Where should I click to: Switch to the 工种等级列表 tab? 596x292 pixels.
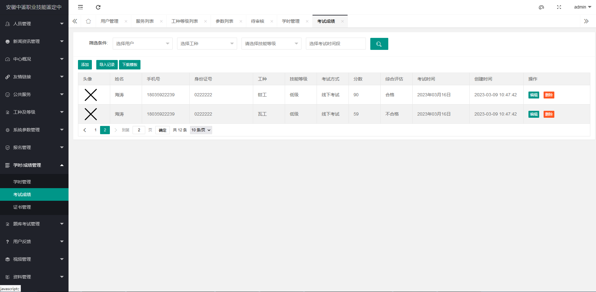[x=185, y=21]
